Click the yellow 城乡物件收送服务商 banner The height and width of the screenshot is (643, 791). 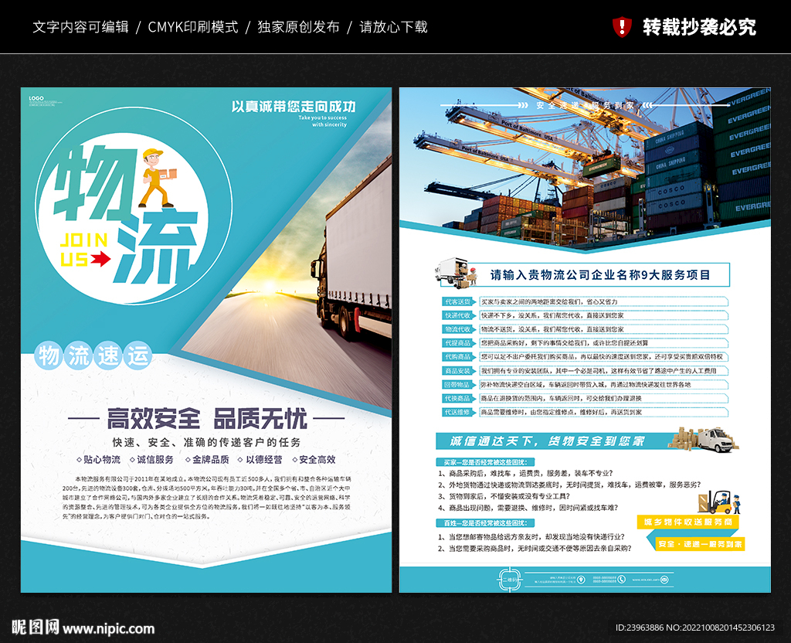(x=688, y=522)
